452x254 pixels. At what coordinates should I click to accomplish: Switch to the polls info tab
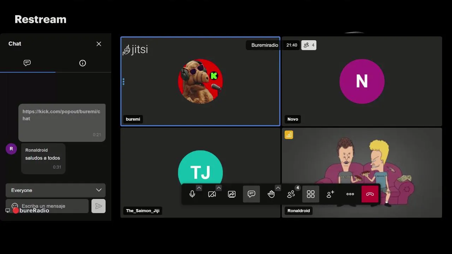coord(83,63)
